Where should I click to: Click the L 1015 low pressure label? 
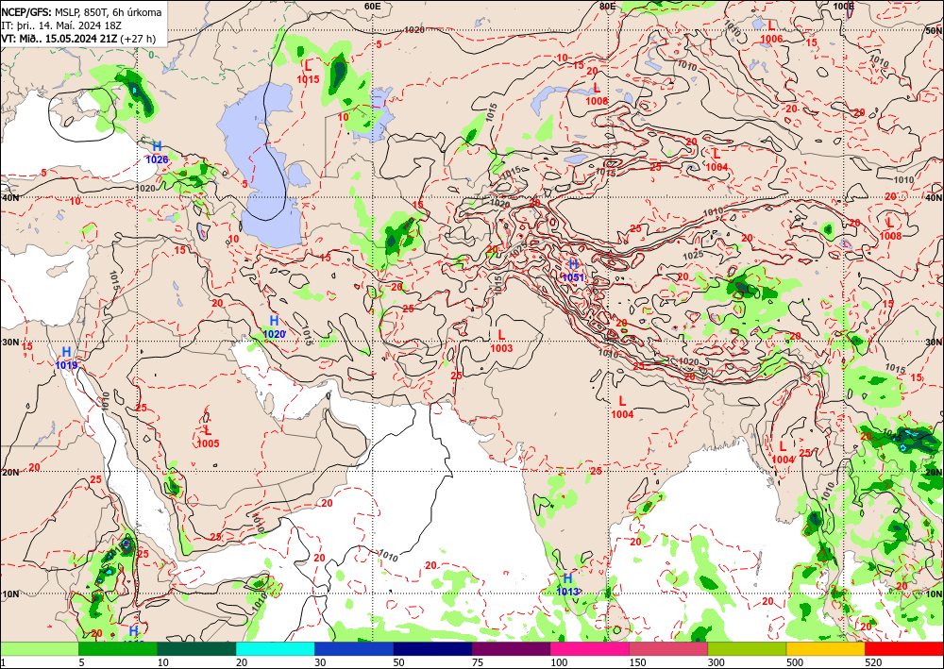pyautogui.click(x=309, y=72)
